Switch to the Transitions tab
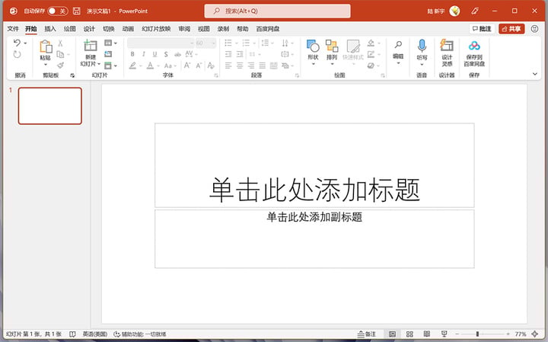The width and height of the screenshot is (548, 342). coord(108,29)
